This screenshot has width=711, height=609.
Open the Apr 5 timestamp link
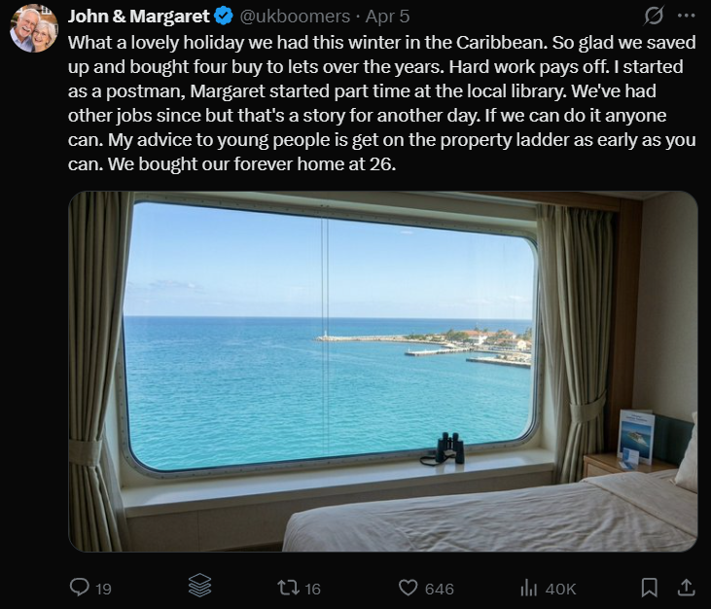387,17
